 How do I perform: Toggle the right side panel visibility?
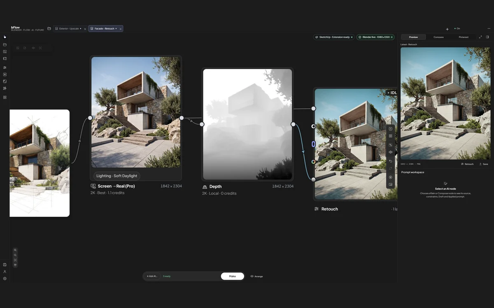(487, 37)
